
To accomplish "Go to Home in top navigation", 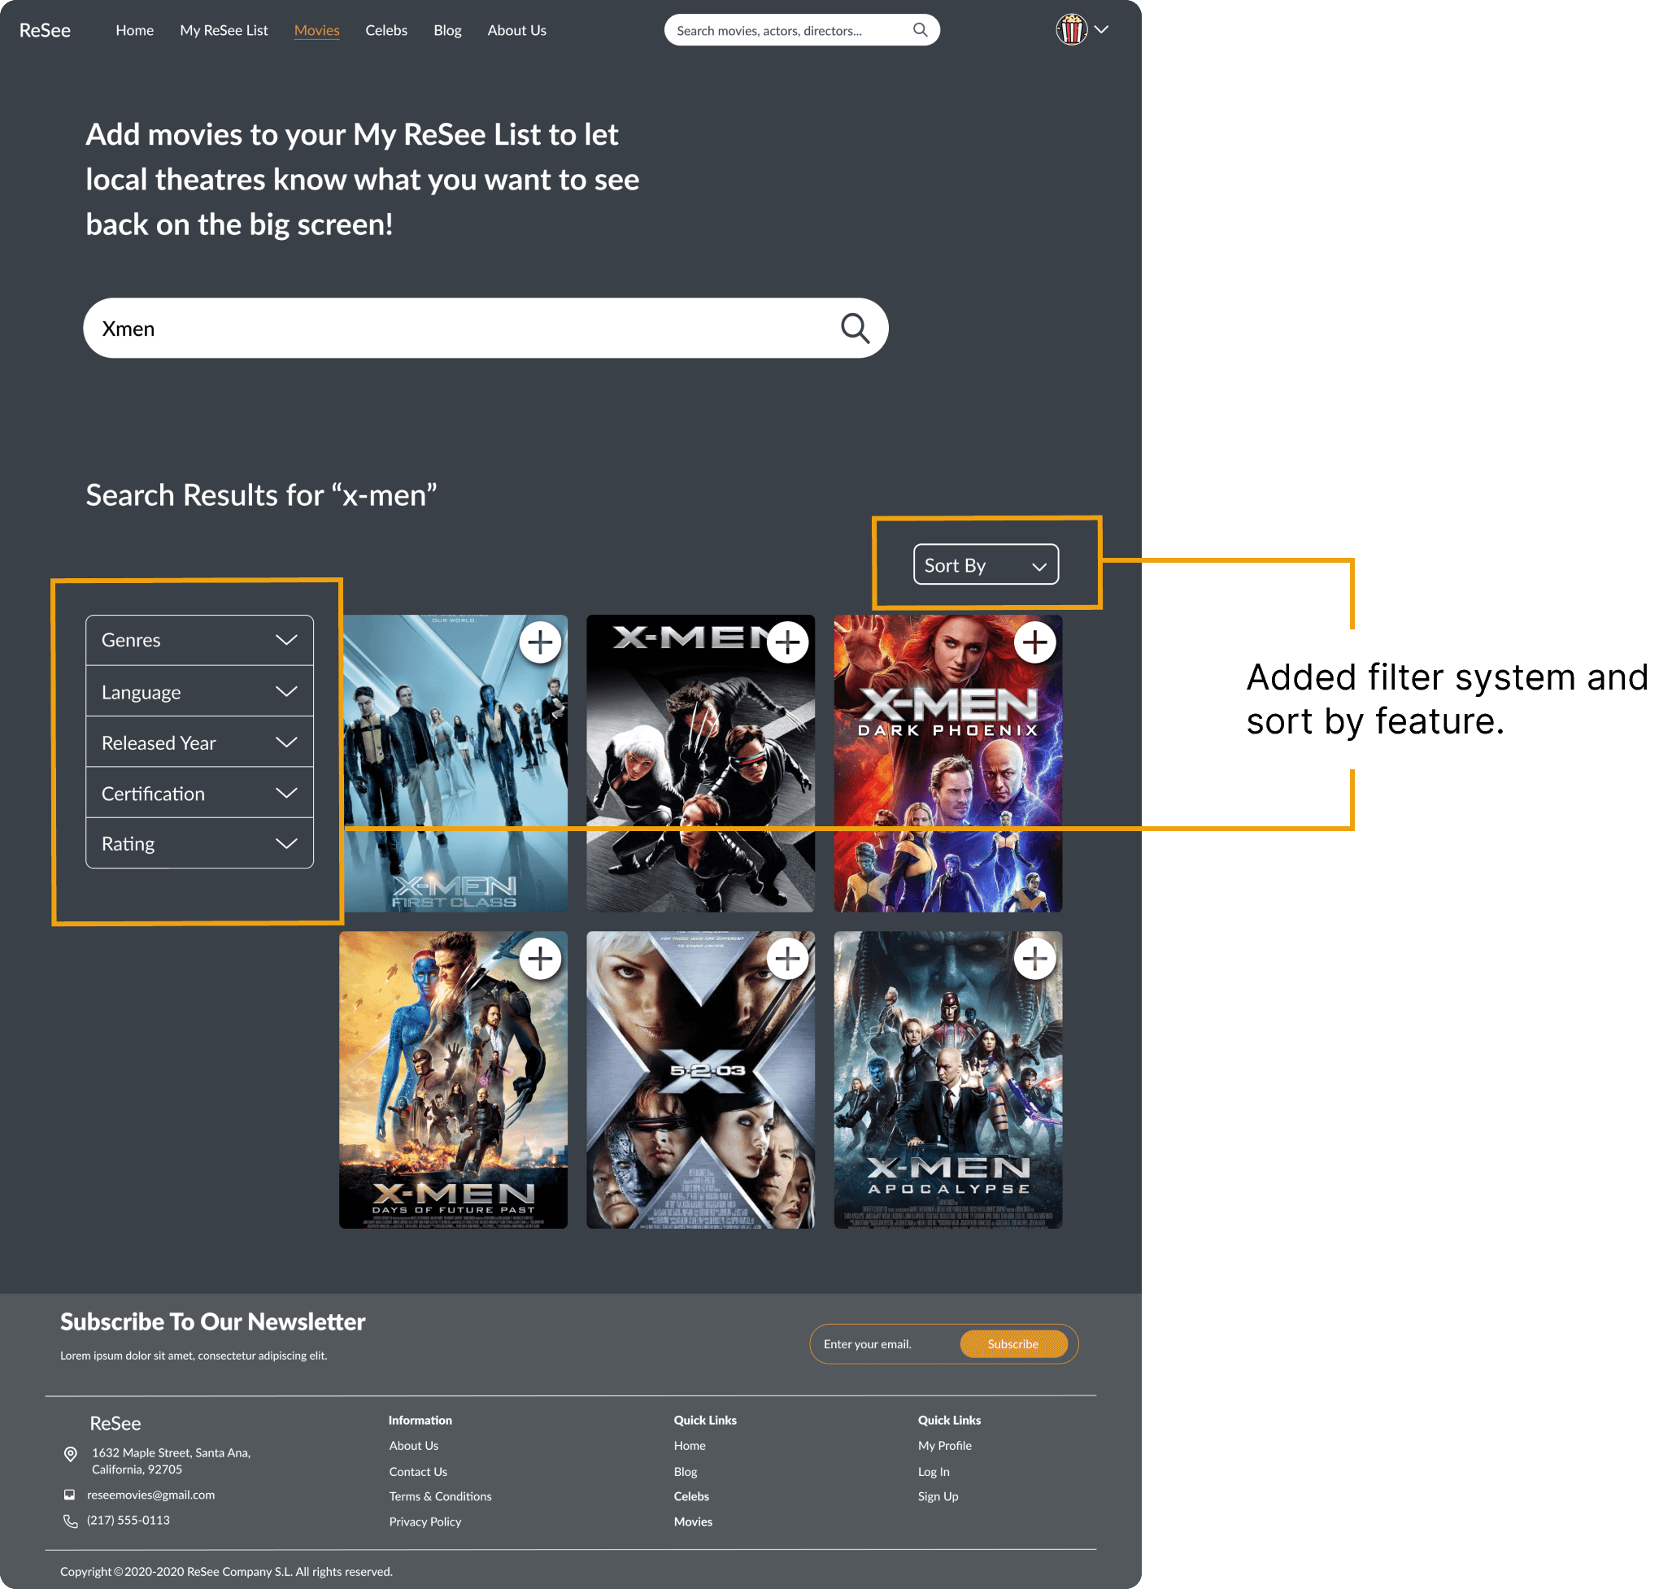I will coord(134,30).
